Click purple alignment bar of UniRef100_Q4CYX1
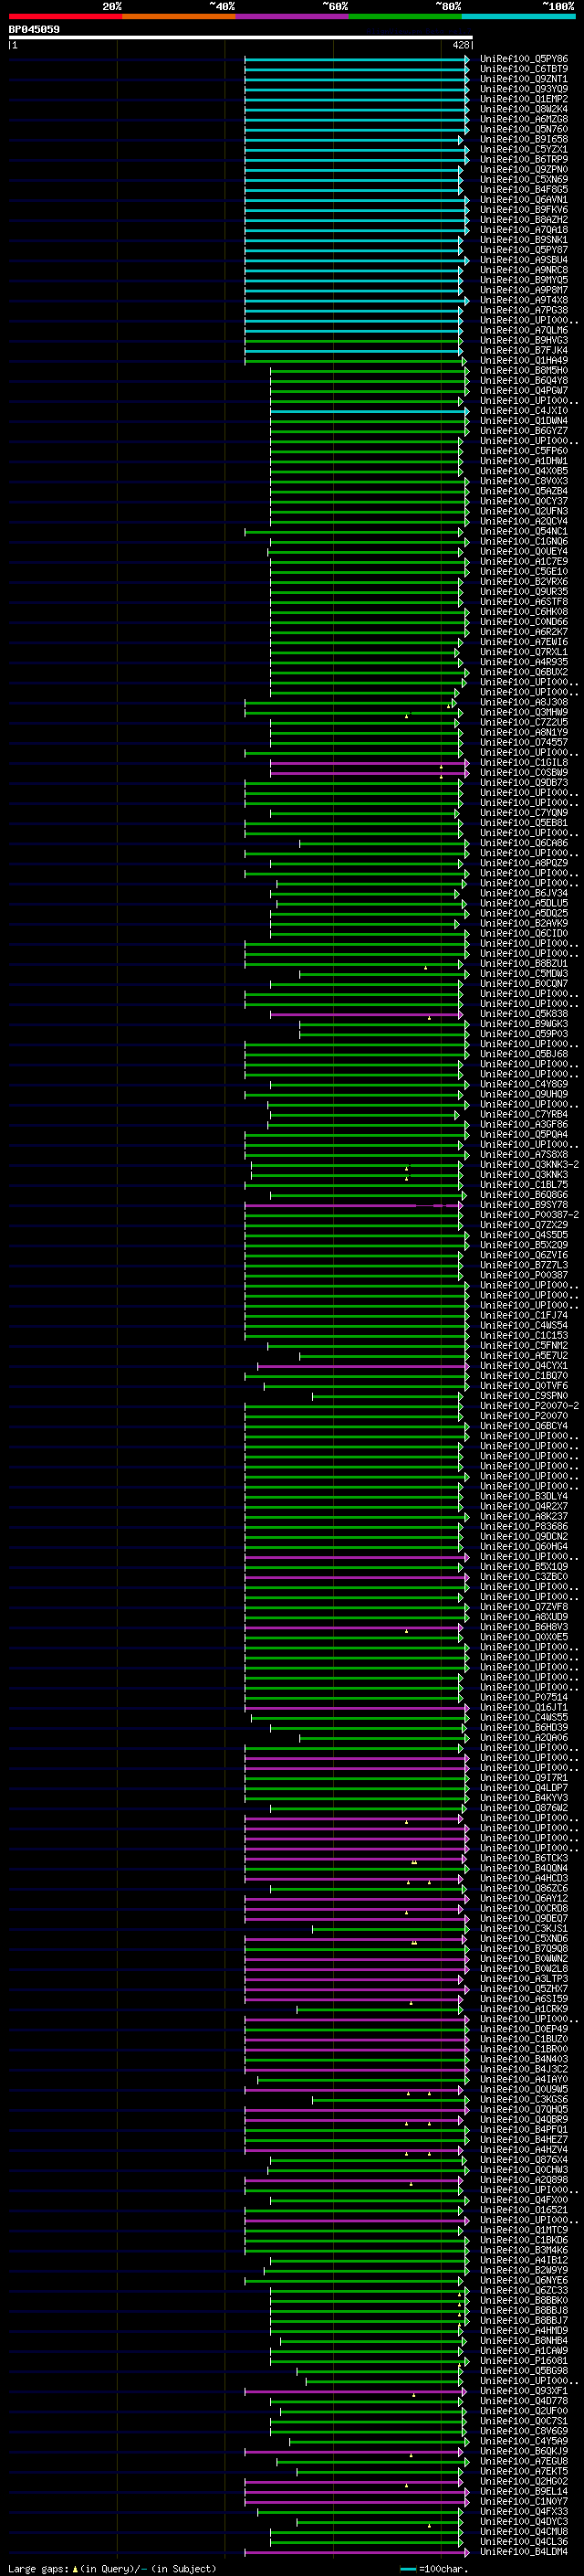 click(x=363, y=1365)
